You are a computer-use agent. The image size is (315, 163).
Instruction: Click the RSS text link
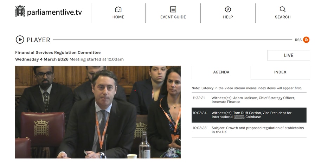click(x=298, y=40)
